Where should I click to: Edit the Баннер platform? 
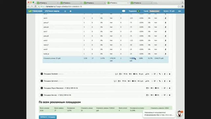click(165, 95)
